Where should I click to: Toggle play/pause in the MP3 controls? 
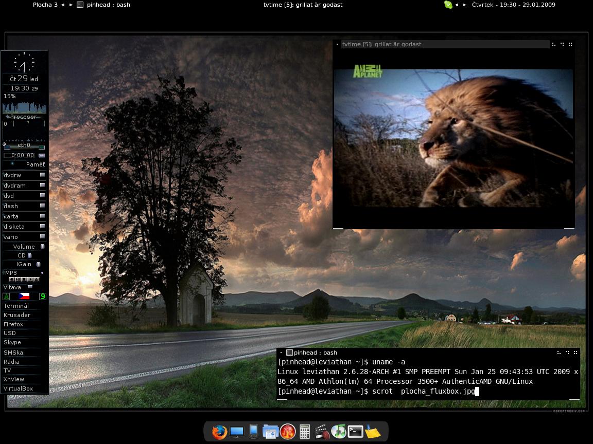click(18, 280)
